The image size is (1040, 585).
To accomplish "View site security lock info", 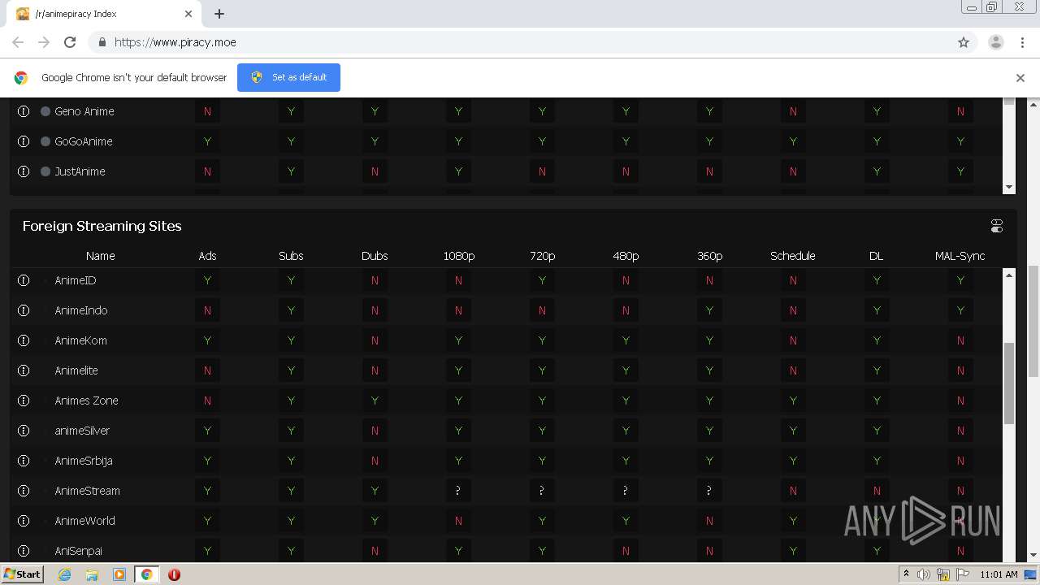I will point(102,42).
